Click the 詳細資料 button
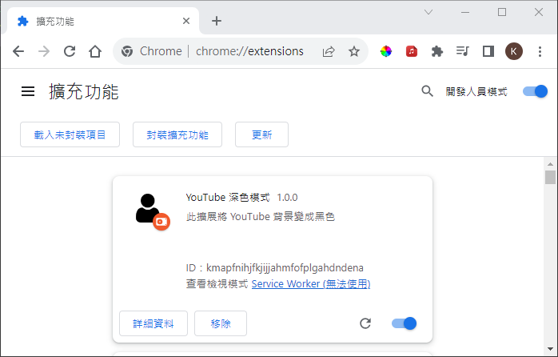558x357 pixels. pyautogui.click(x=153, y=323)
